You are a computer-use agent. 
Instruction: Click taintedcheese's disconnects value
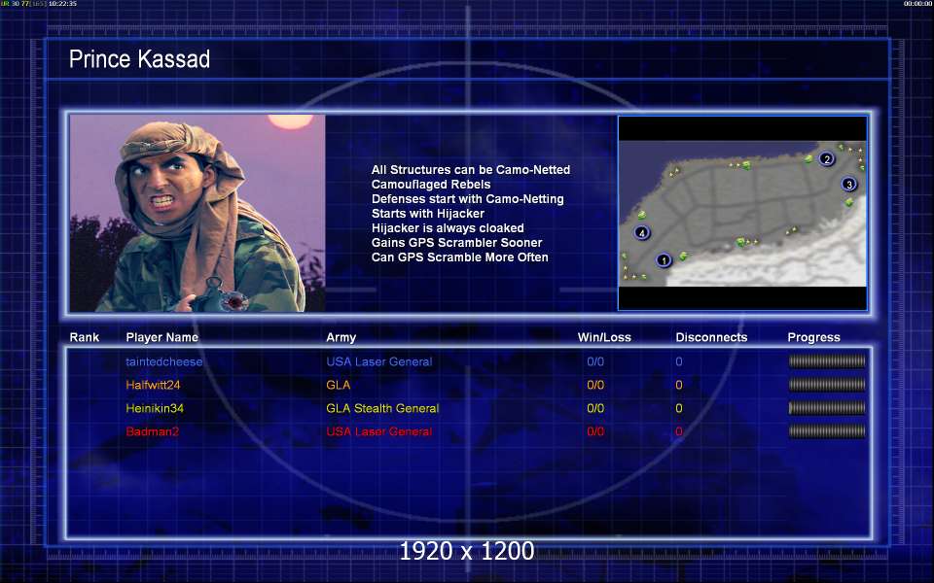(679, 361)
